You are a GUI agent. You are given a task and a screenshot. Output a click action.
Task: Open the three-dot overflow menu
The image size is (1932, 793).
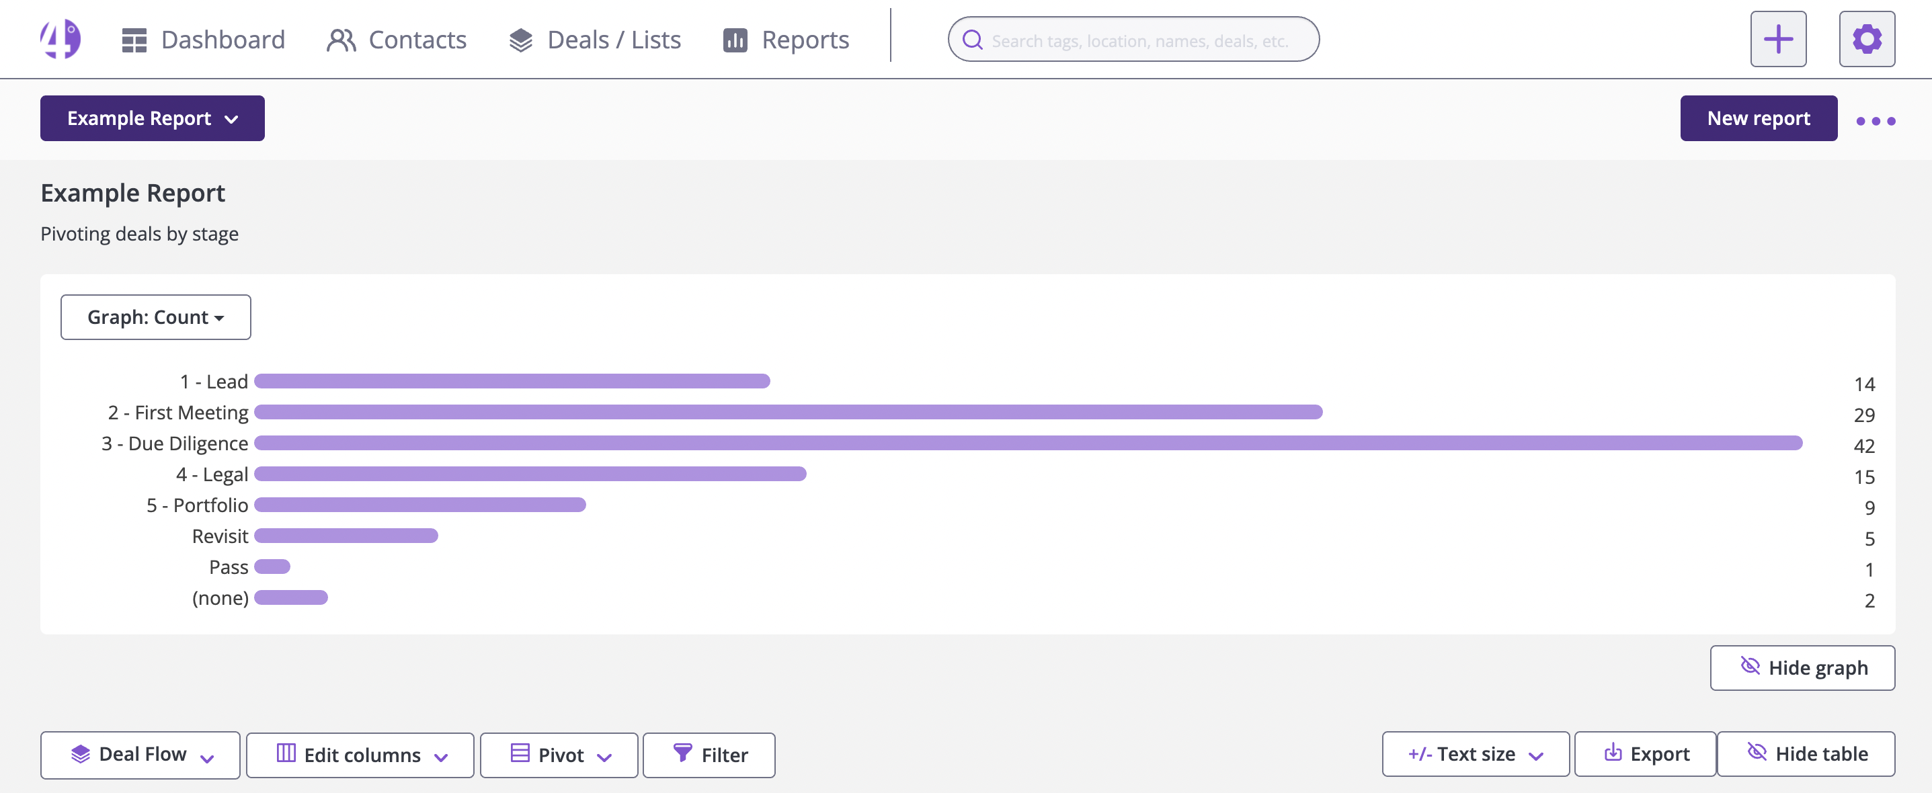tap(1876, 120)
